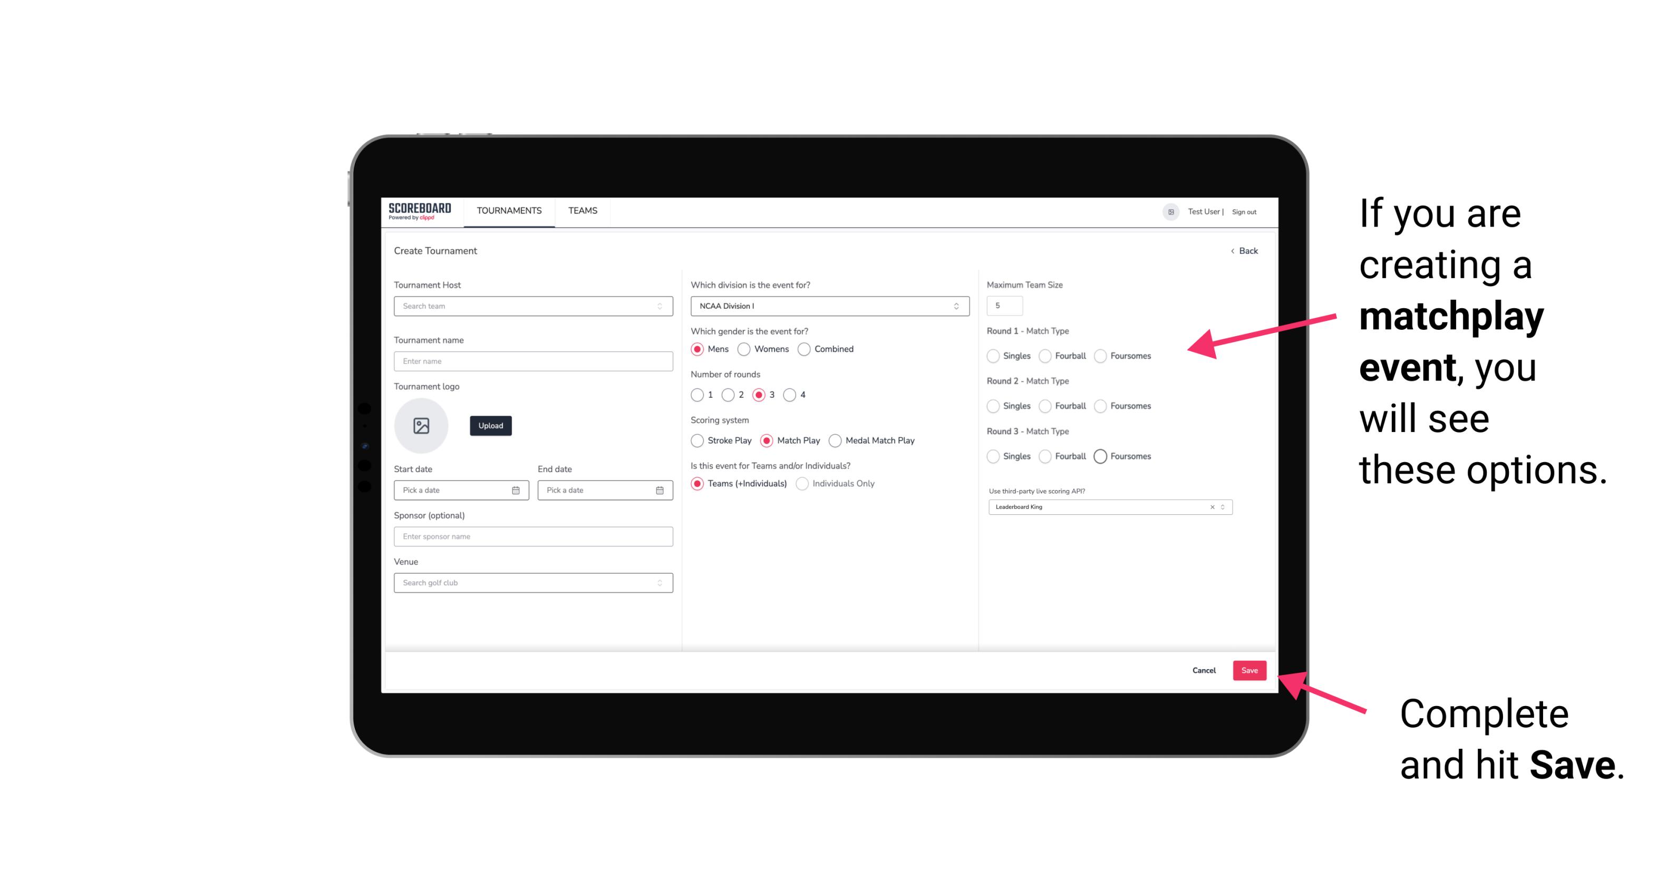Click the Venue search dropdown icon
Screen dimensions: 1657x891
658,583
